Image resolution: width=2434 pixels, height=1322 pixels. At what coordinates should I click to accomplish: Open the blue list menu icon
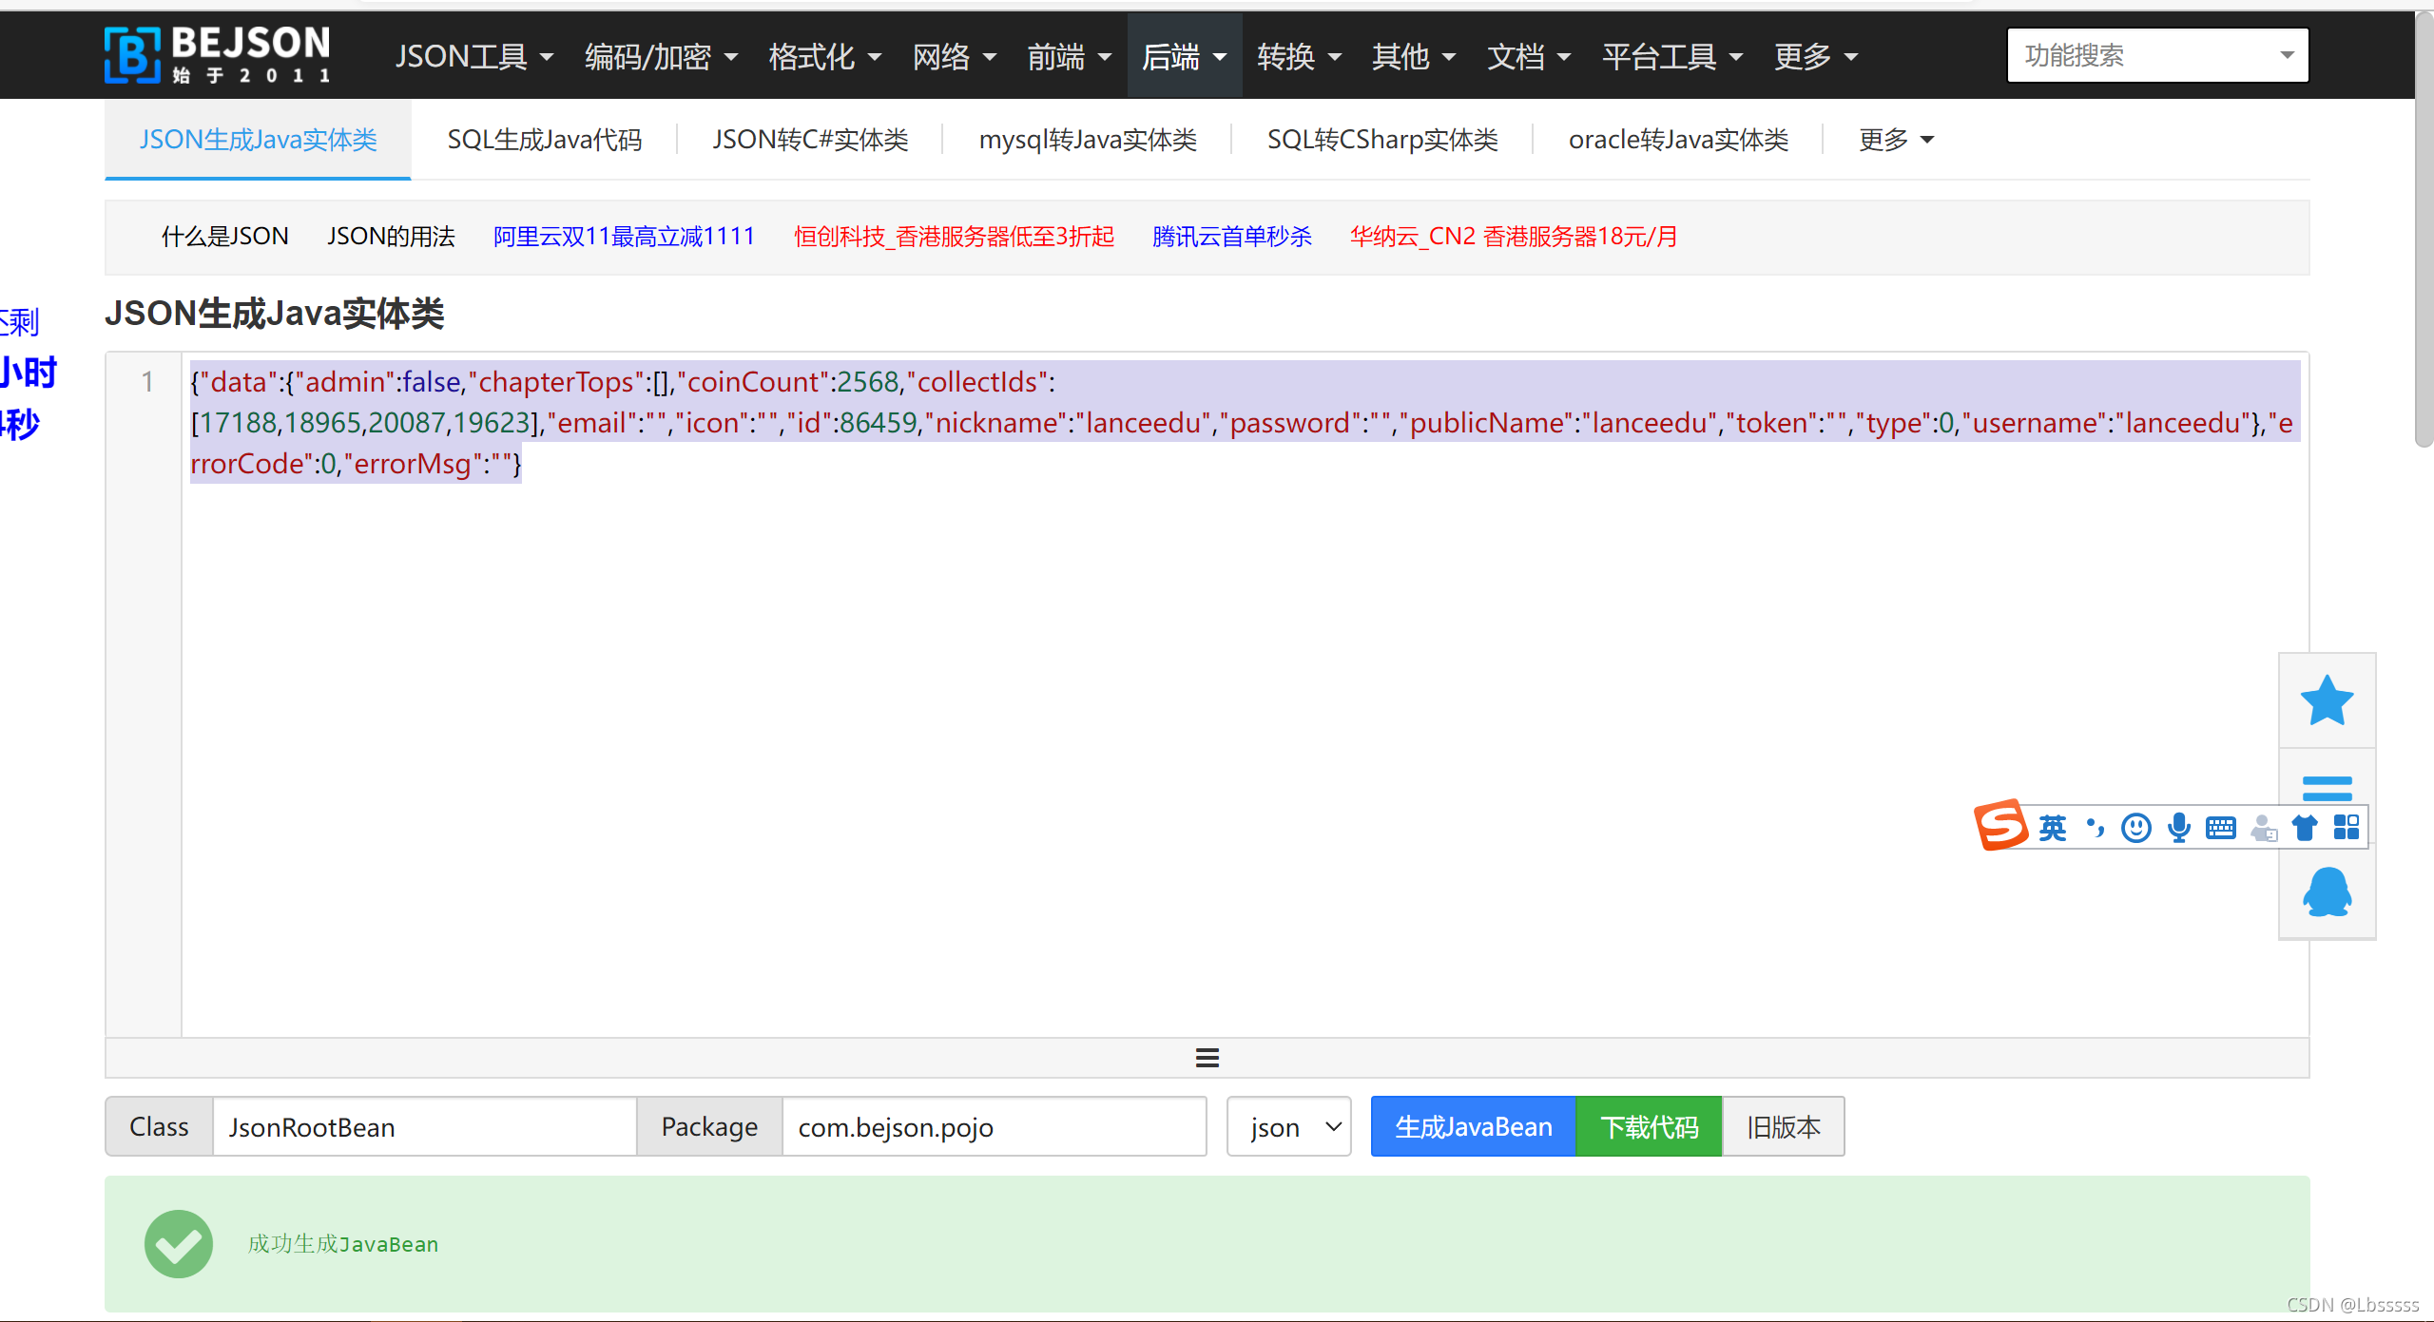2327,789
